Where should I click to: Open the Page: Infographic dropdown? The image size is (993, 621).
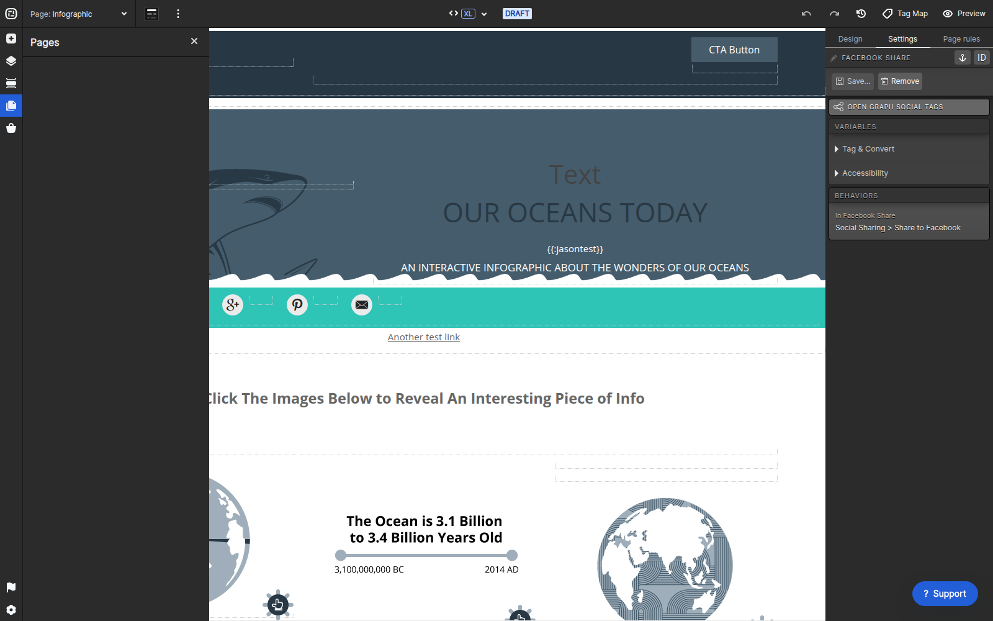pyautogui.click(x=78, y=14)
